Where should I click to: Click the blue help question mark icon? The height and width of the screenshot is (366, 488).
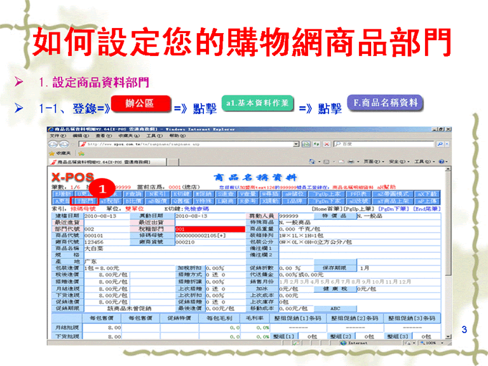tap(441, 161)
